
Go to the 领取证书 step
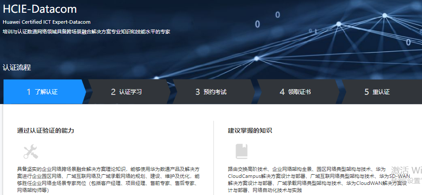[x=296, y=92]
